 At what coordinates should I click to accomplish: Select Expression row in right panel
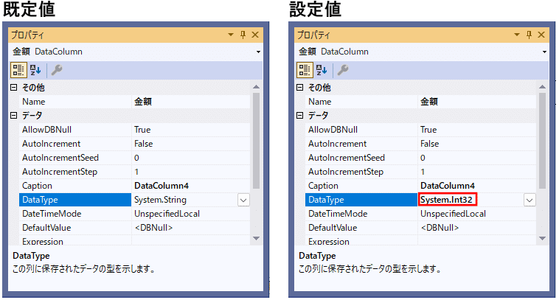[420, 241]
